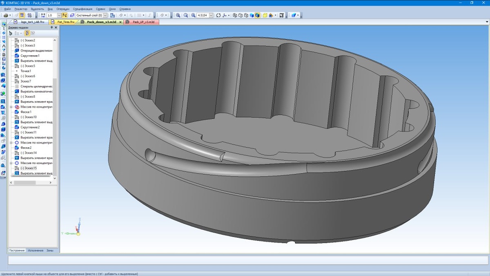Close the Дерево модели panel
The width and height of the screenshot is (490, 276).
[56, 27]
